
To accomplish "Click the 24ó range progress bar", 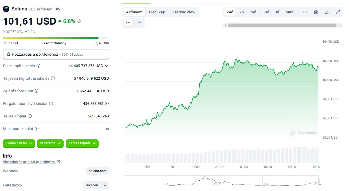I will (56, 38).
